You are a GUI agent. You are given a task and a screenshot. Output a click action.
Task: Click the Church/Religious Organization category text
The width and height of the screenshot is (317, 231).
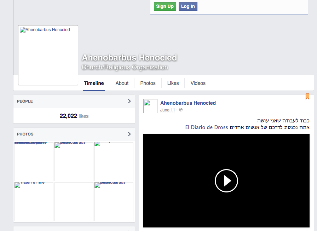(x=125, y=67)
